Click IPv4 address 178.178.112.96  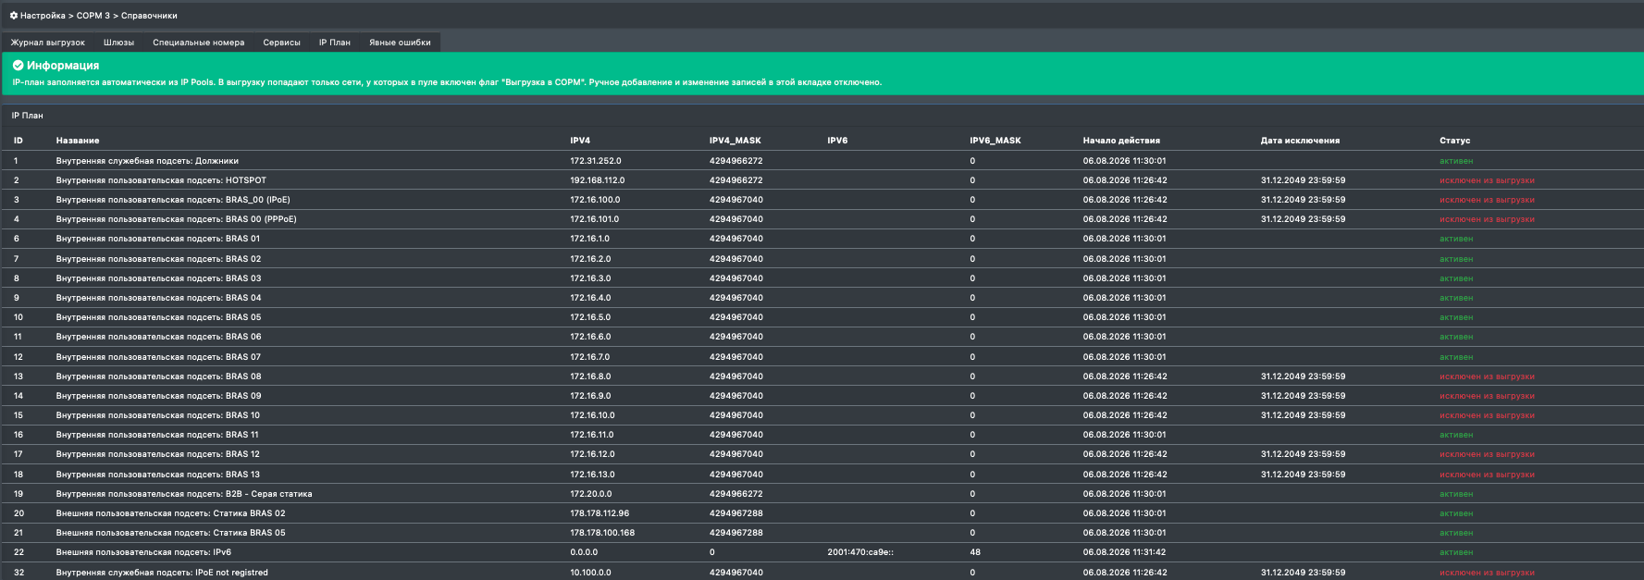pos(600,513)
